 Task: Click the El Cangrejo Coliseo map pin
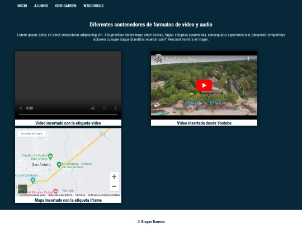tap(59, 165)
